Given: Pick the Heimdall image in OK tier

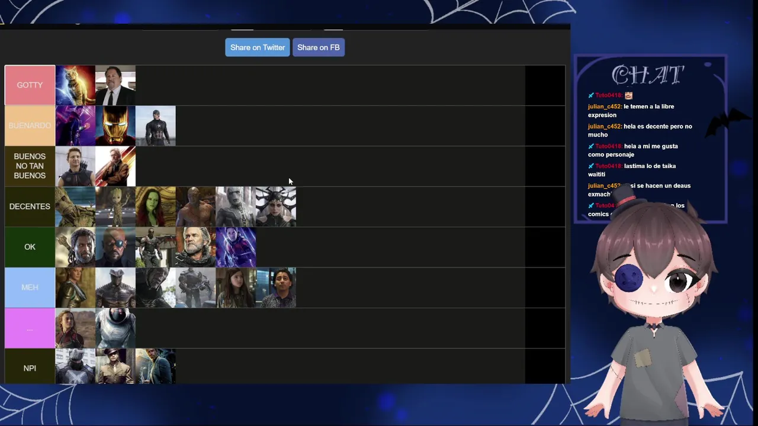Looking at the screenshot, I should click(x=75, y=247).
